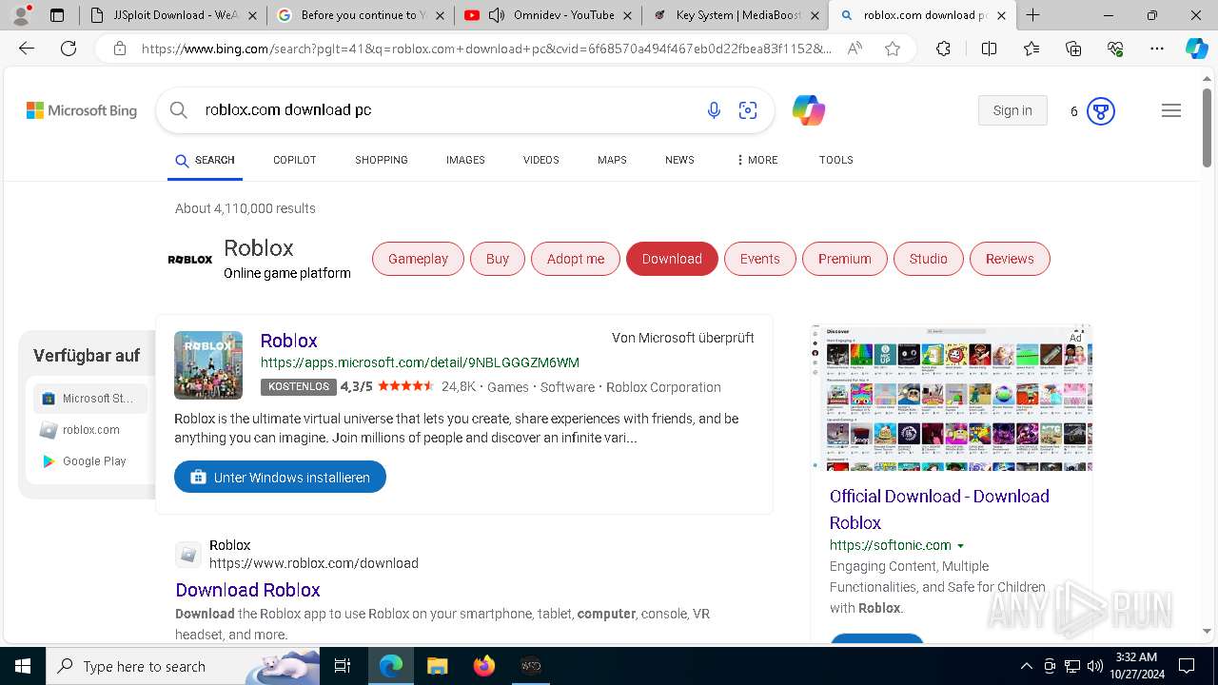This screenshot has width=1218, height=685.
Task: Search using an image camera icon
Action: pos(748,110)
